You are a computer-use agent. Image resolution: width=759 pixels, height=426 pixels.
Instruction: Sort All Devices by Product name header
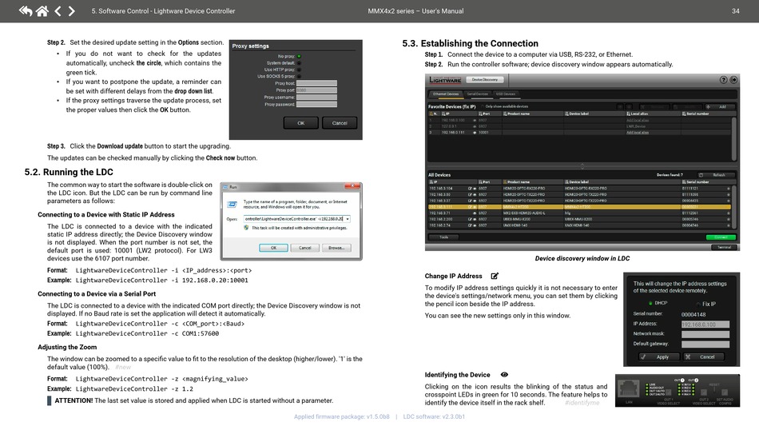click(x=532, y=182)
